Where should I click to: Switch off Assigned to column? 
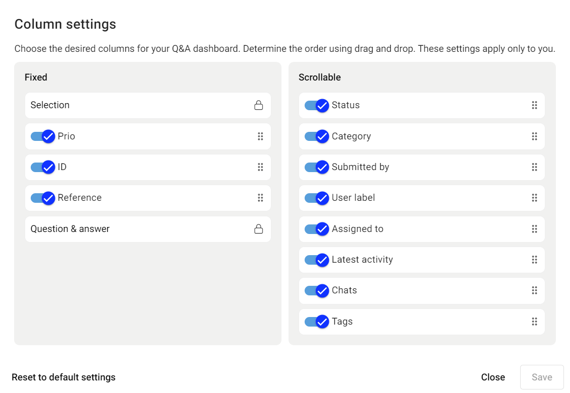(x=317, y=229)
